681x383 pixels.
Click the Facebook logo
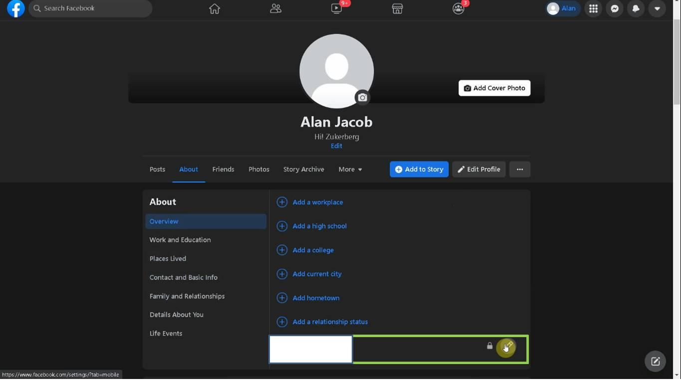coord(16,8)
